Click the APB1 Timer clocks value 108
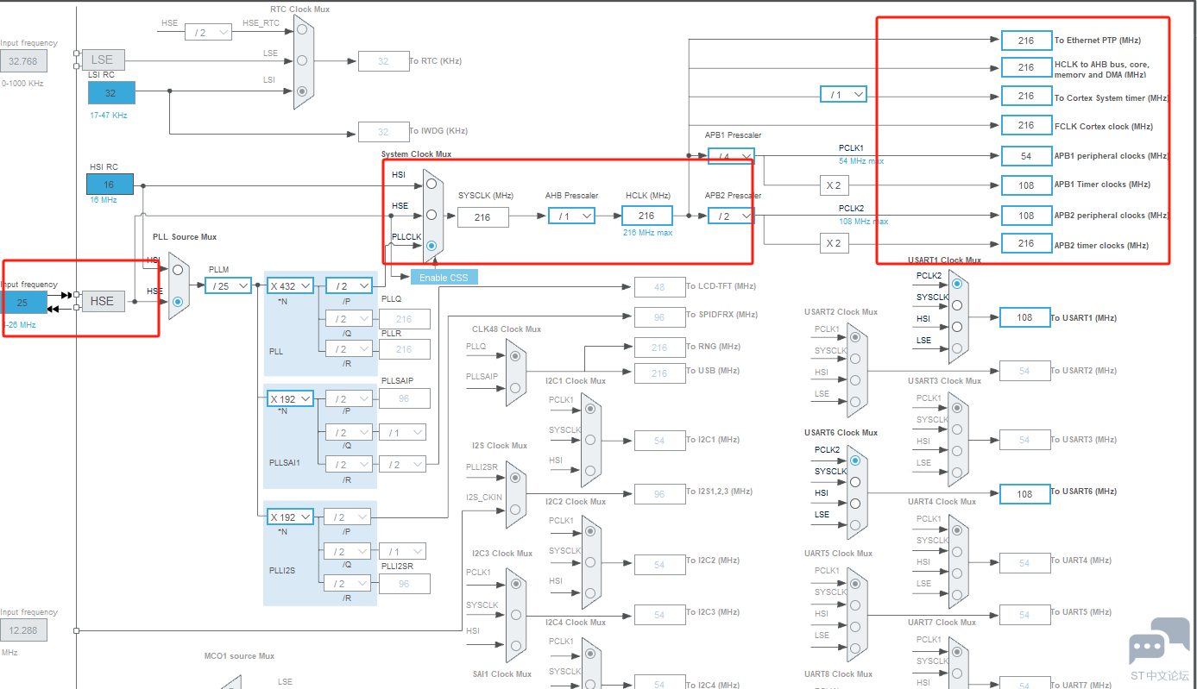1197x689 pixels. click(1026, 185)
